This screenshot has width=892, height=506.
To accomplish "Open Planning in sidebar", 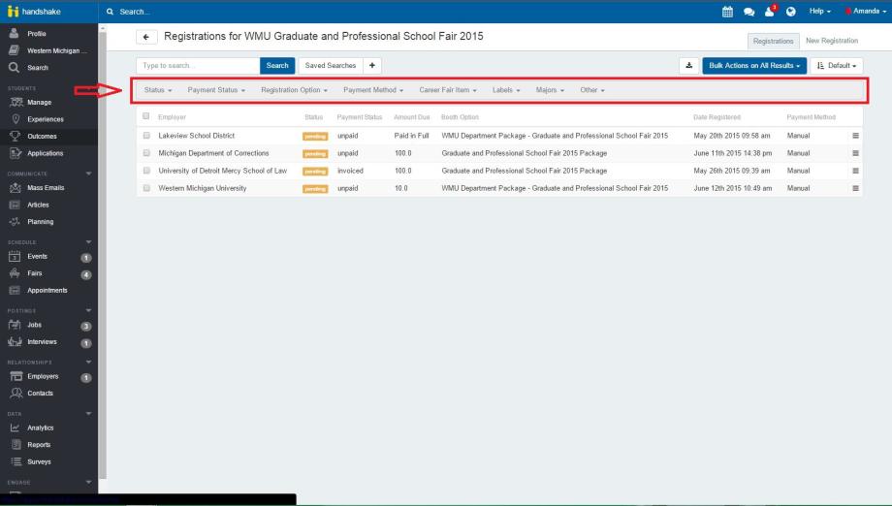I will click(40, 222).
